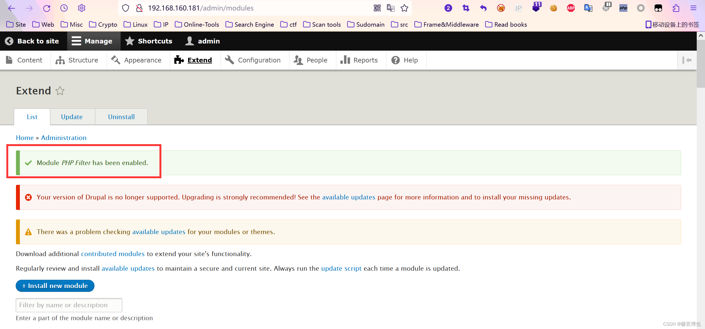Open the Scan tools bookmarks folder
The image size is (705, 329).
click(322, 24)
